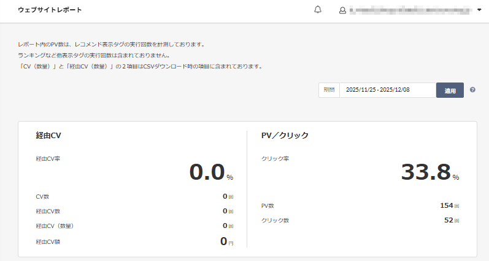Click the クリック率 label

275,159
